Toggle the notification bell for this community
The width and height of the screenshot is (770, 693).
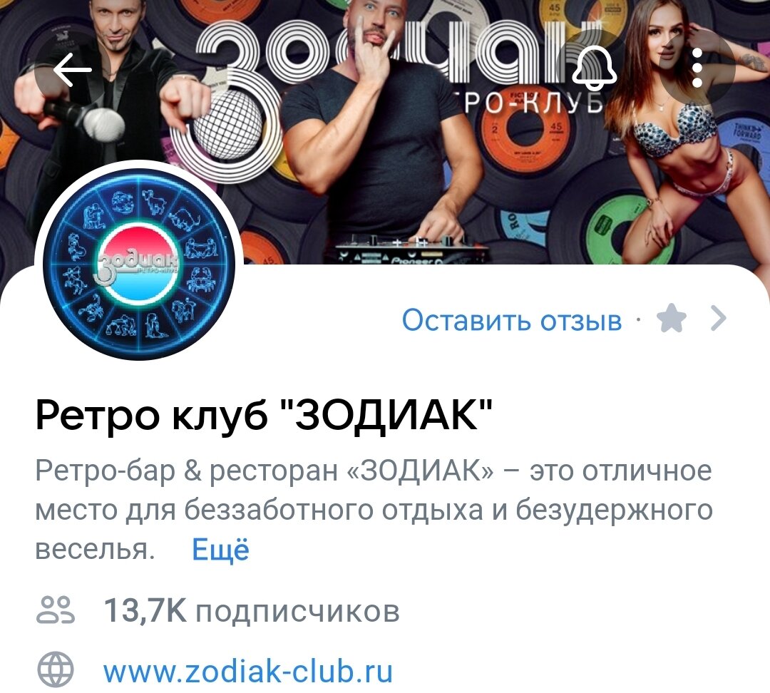tap(595, 68)
